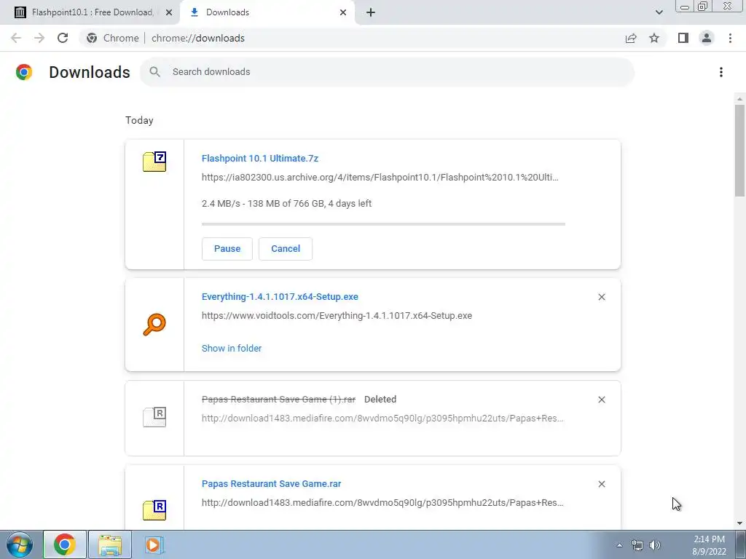The width and height of the screenshot is (746, 559).
Task: Open Flashpoint 10.1 Ultimate.7z link
Action: click(x=260, y=158)
